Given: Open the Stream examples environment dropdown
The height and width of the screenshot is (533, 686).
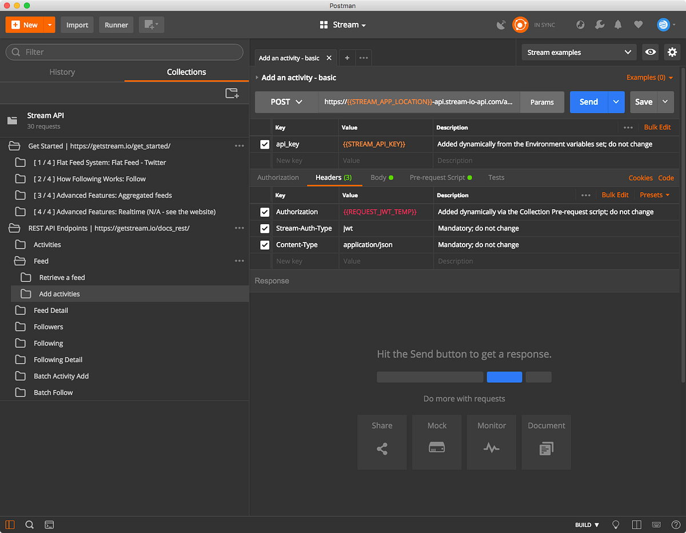Looking at the screenshot, I should click(x=579, y=52).
